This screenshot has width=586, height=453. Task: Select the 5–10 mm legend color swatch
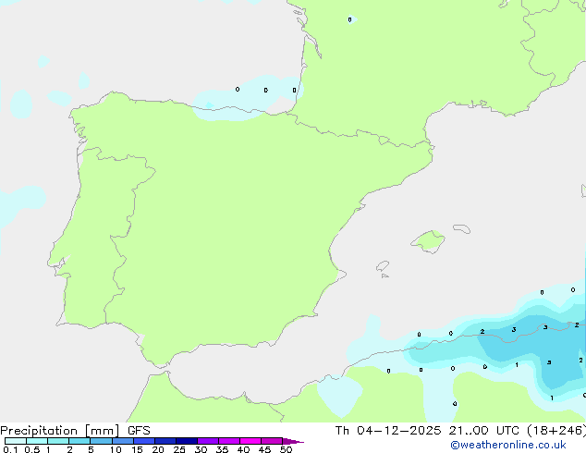(102, 441)
